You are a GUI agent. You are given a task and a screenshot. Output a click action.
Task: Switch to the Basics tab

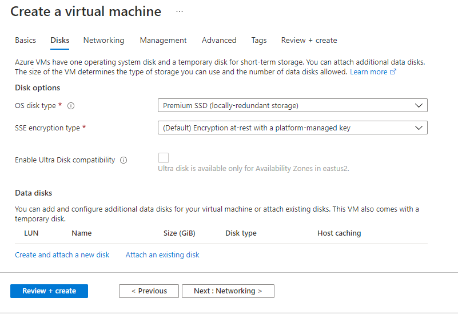[x=25, y=41]
